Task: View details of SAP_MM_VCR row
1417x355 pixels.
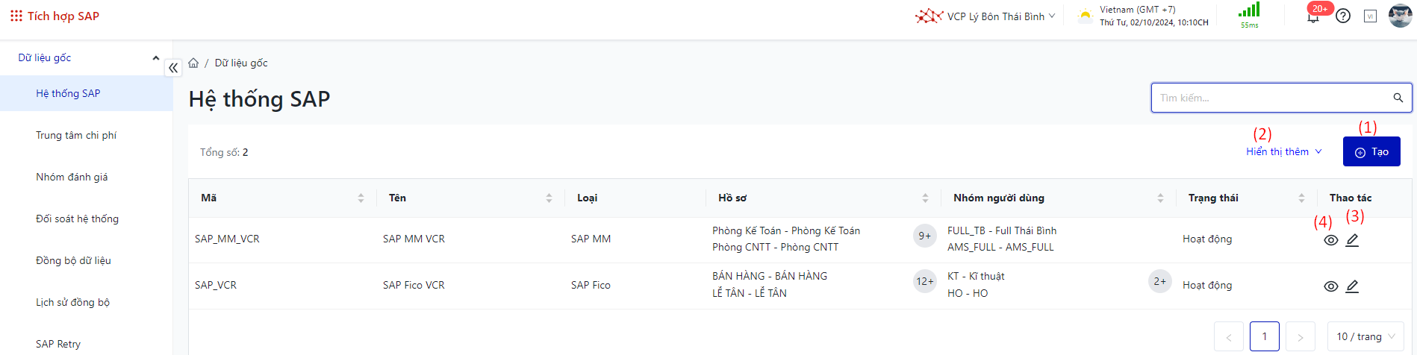Action: (1330, 240)
